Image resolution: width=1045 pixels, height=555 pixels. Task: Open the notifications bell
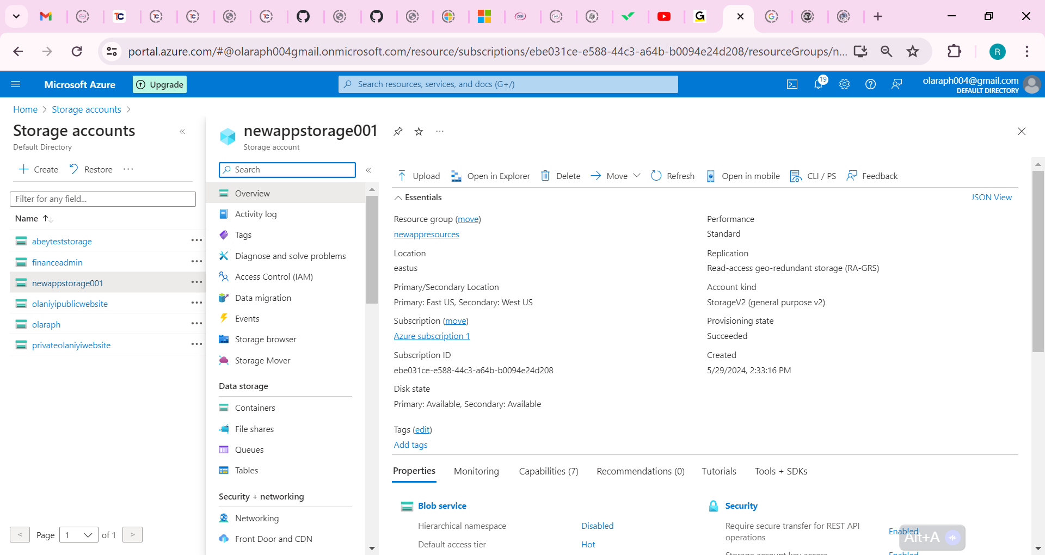tap(818, 84)
